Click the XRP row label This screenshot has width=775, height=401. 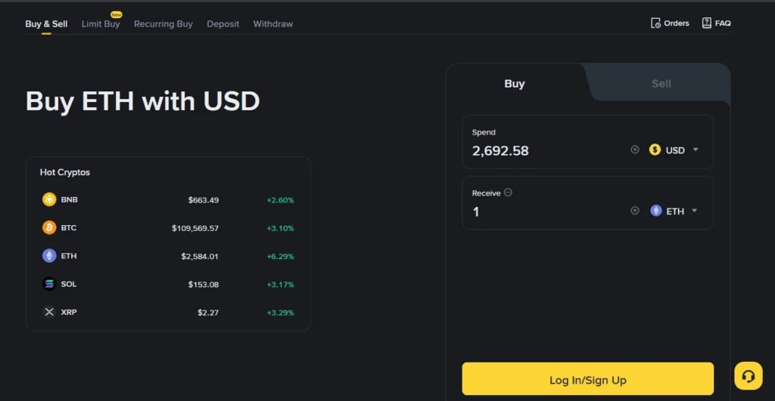click(x=69, y=312)
